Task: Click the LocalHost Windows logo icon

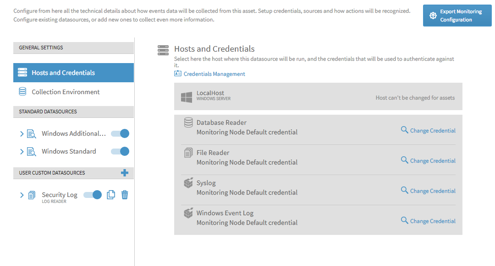Action: point(187,97)
